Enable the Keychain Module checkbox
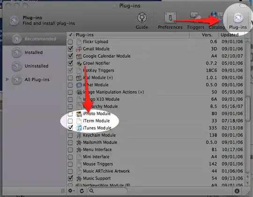The height and width of the screenshot is (197, 253). click(x=70, y=135)
